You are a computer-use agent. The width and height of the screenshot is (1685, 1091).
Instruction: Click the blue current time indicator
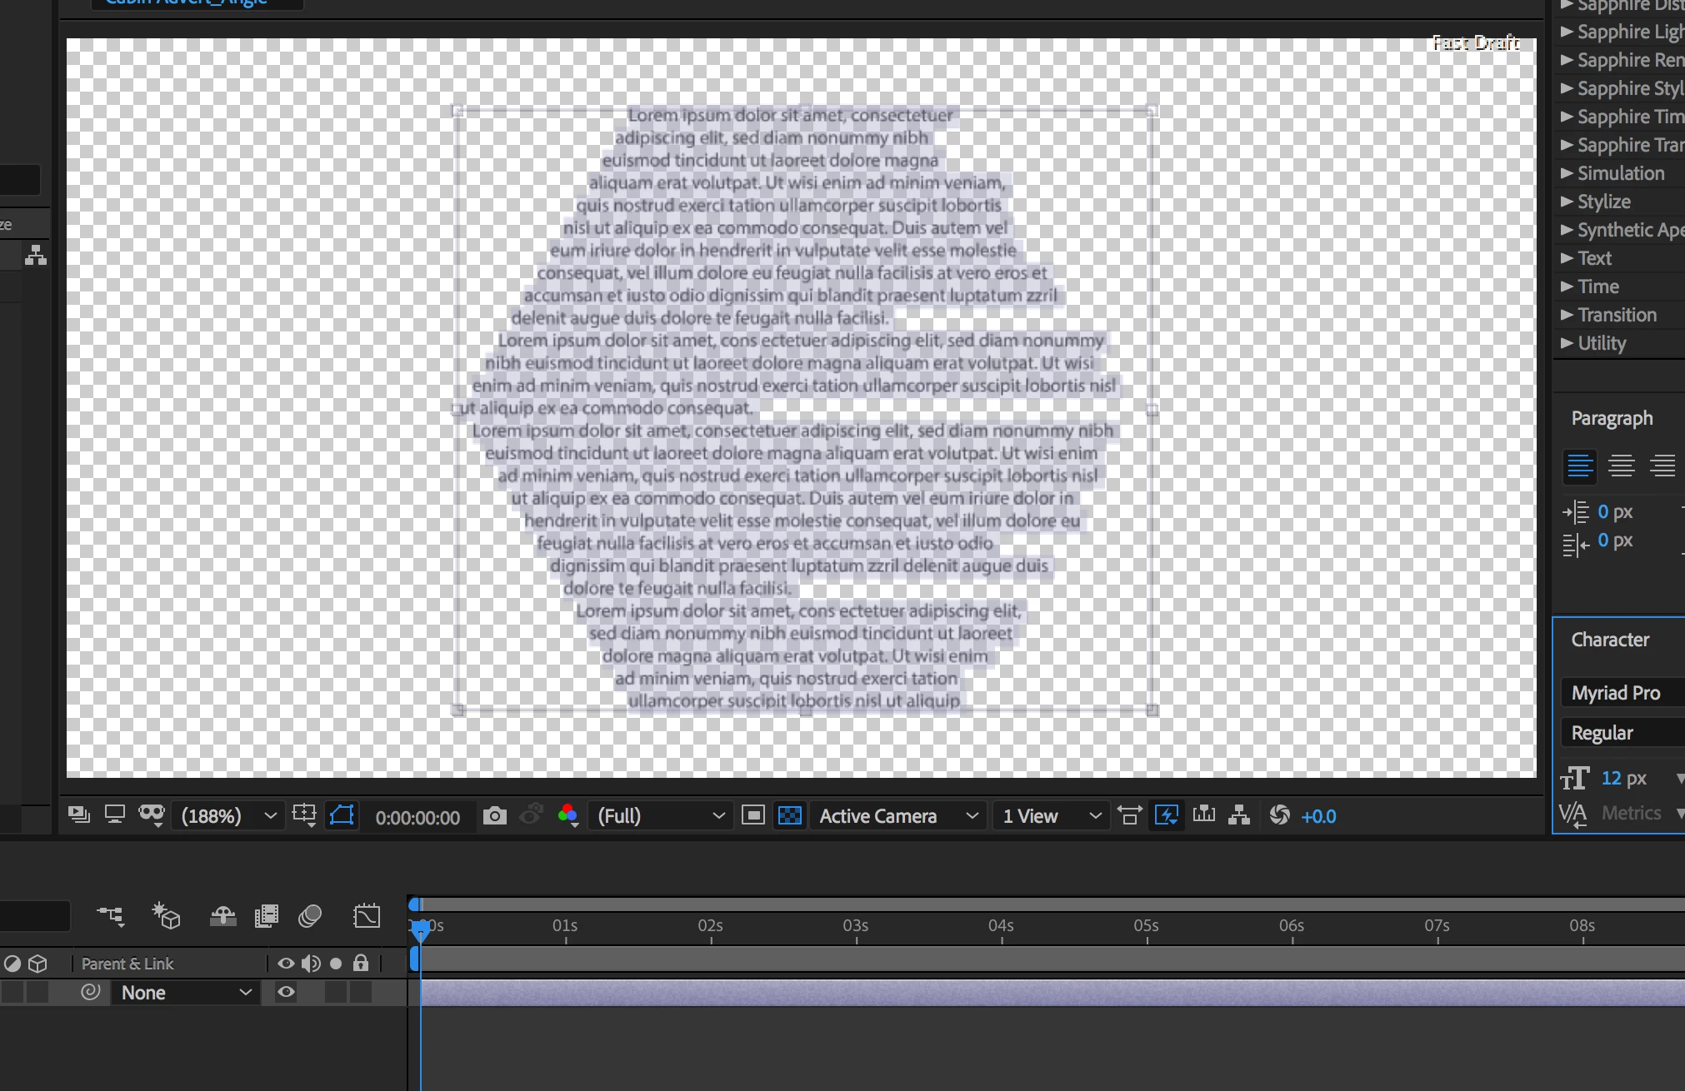(x=421, y=929)
